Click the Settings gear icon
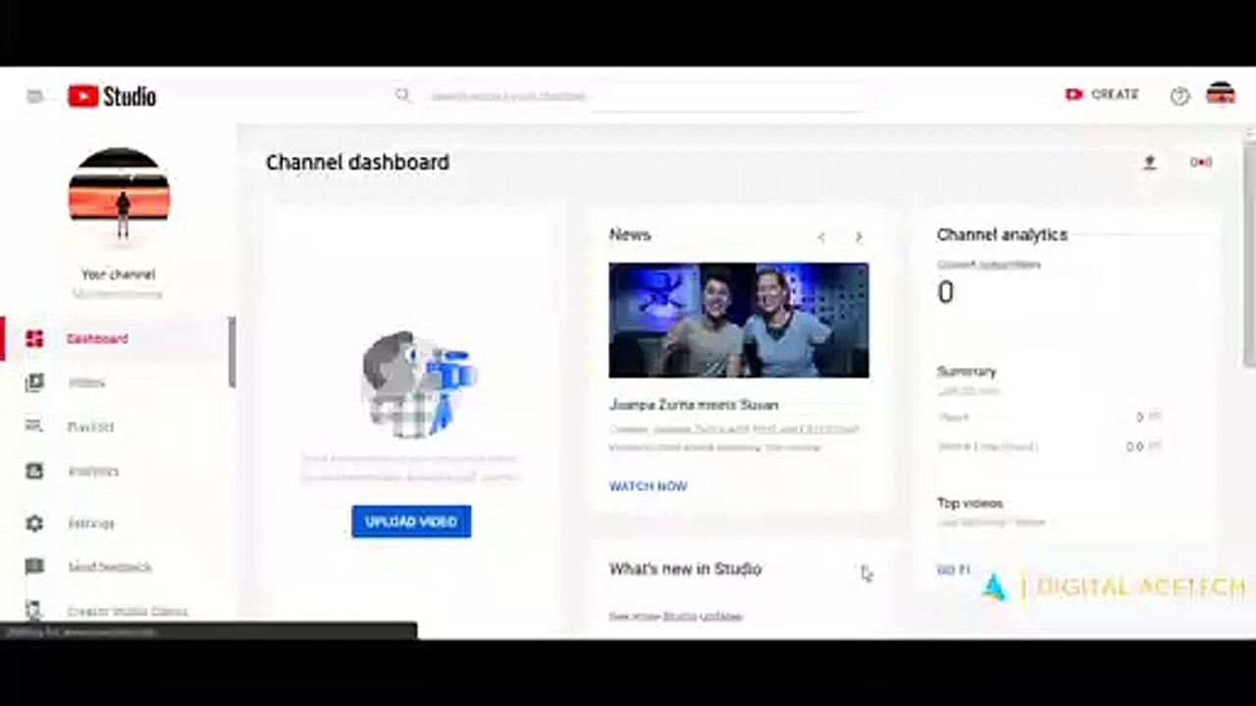This screenshot has width=1256, height=706. coord(34,524)
